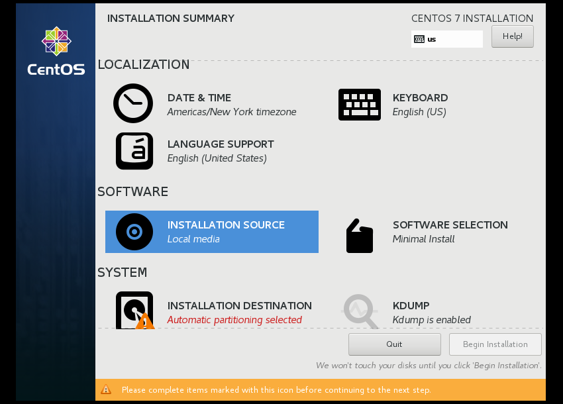Click the Quit button
The width and height of the screenshot is (563, 404).
click(x=394, y=344)
